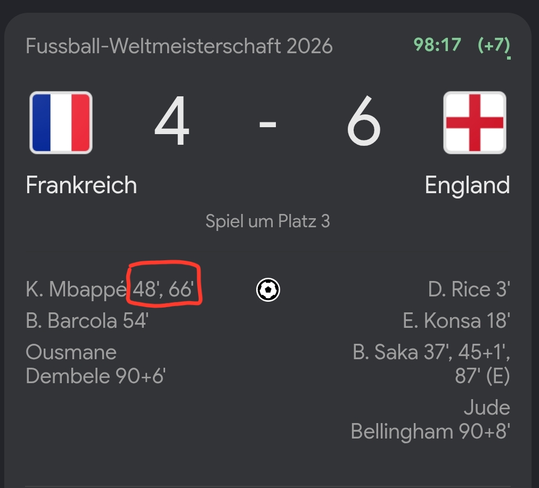Select England score number 6
The image size is (539, 488).
click(x=364, y=121)
